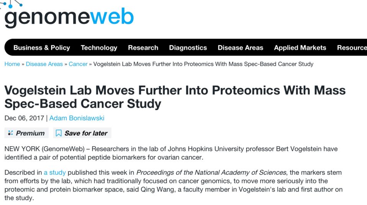Click the Dec 06, 2017 publication date
The image size is (367, 205).
(24, 118)
